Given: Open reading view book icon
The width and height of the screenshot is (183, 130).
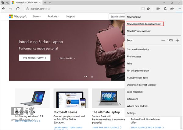Looking at the screenshot, I should click(143, 9).
